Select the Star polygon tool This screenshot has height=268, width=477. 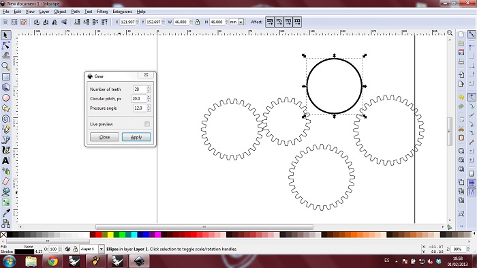5,108
